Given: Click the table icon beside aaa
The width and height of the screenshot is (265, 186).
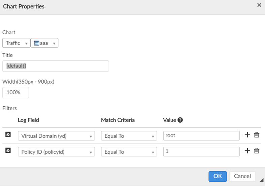Looking at the screenshot, I should (37, 43).
